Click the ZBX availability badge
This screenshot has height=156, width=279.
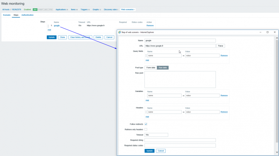[x=35, y=10]
